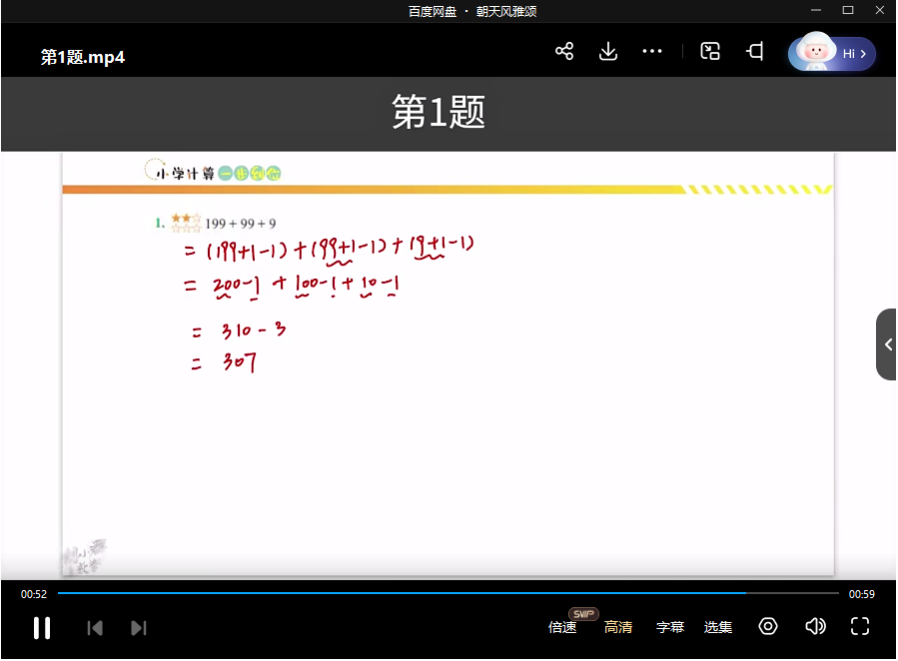Screen dimensions: 898x661
Task: Click the share icon in top toolbar
Action: coord(564,52)
